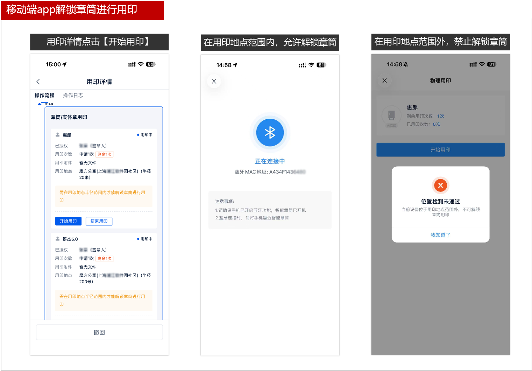Click the 蓝牙 MAC 地址 text line
Viewport: 532px width, 371px height.
270,172
